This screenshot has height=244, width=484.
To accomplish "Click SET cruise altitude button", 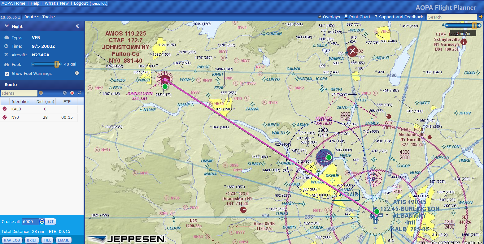I will [x=50, y=221].
